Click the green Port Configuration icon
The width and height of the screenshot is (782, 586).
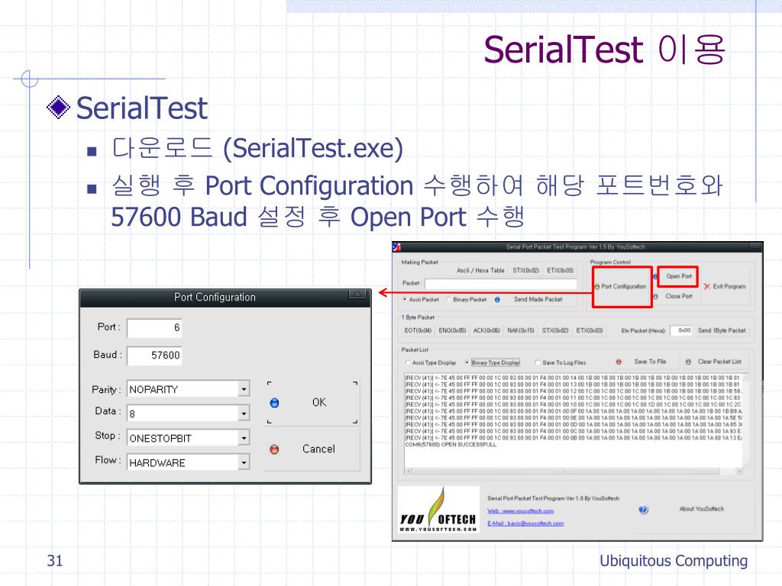(x=597, y=287)
